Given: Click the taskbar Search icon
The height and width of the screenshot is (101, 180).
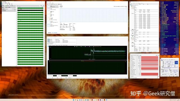Looking at the screenshot, I should 76,100.
